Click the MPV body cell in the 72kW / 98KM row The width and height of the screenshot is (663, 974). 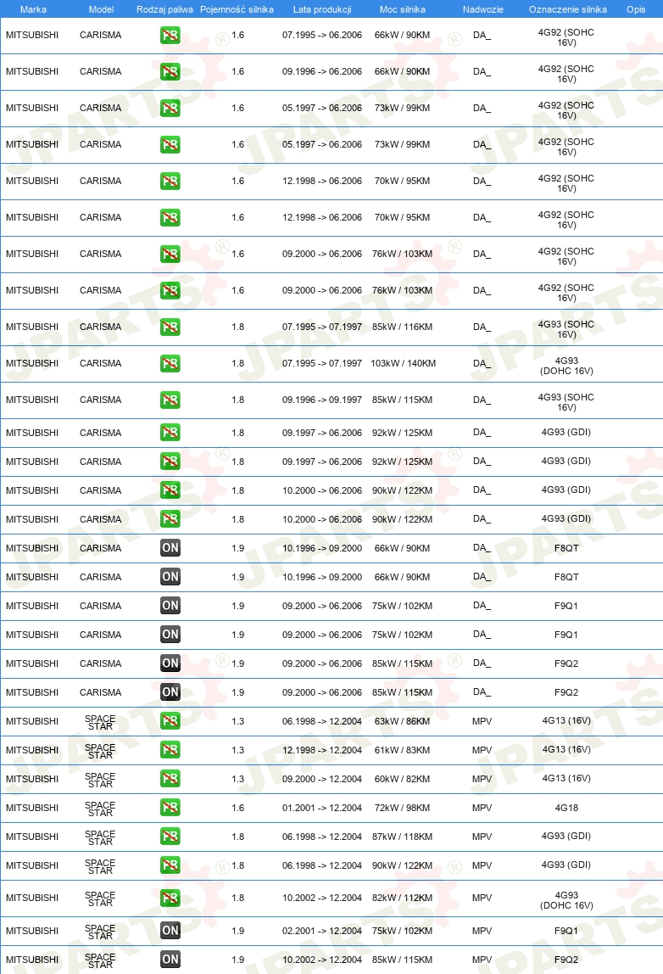[482, 808]
